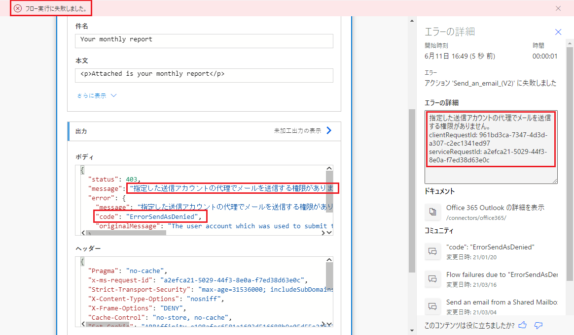Click the Flow failures community post icon
Viewport: 574px width, 335px height.
(x=432, y=279)
